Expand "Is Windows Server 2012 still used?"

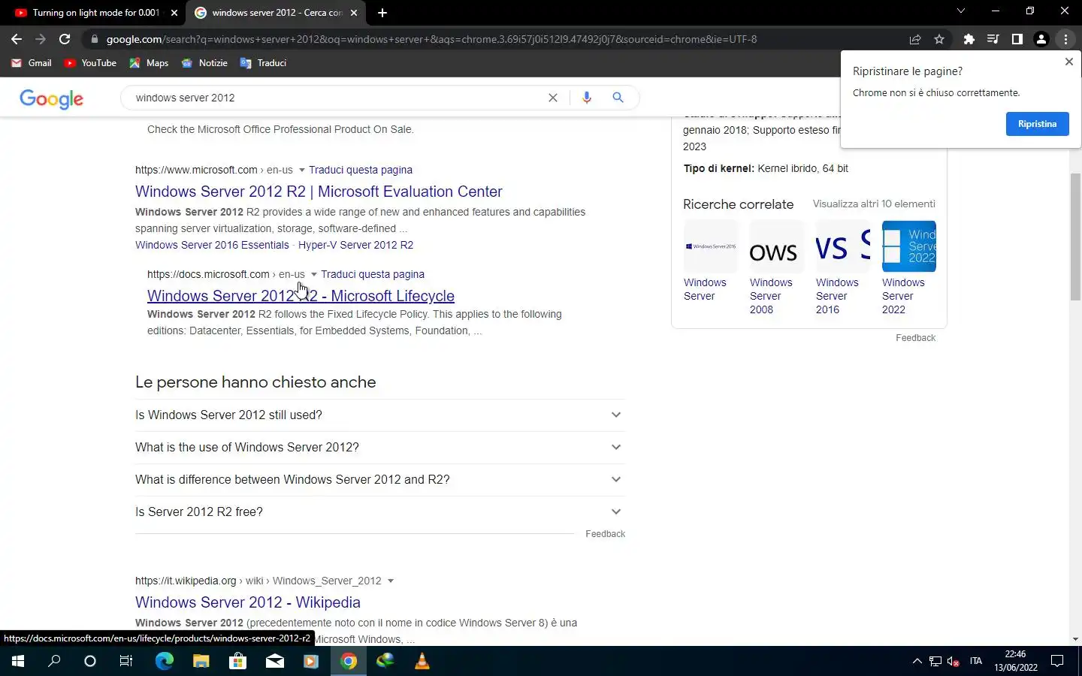[379, 415]
